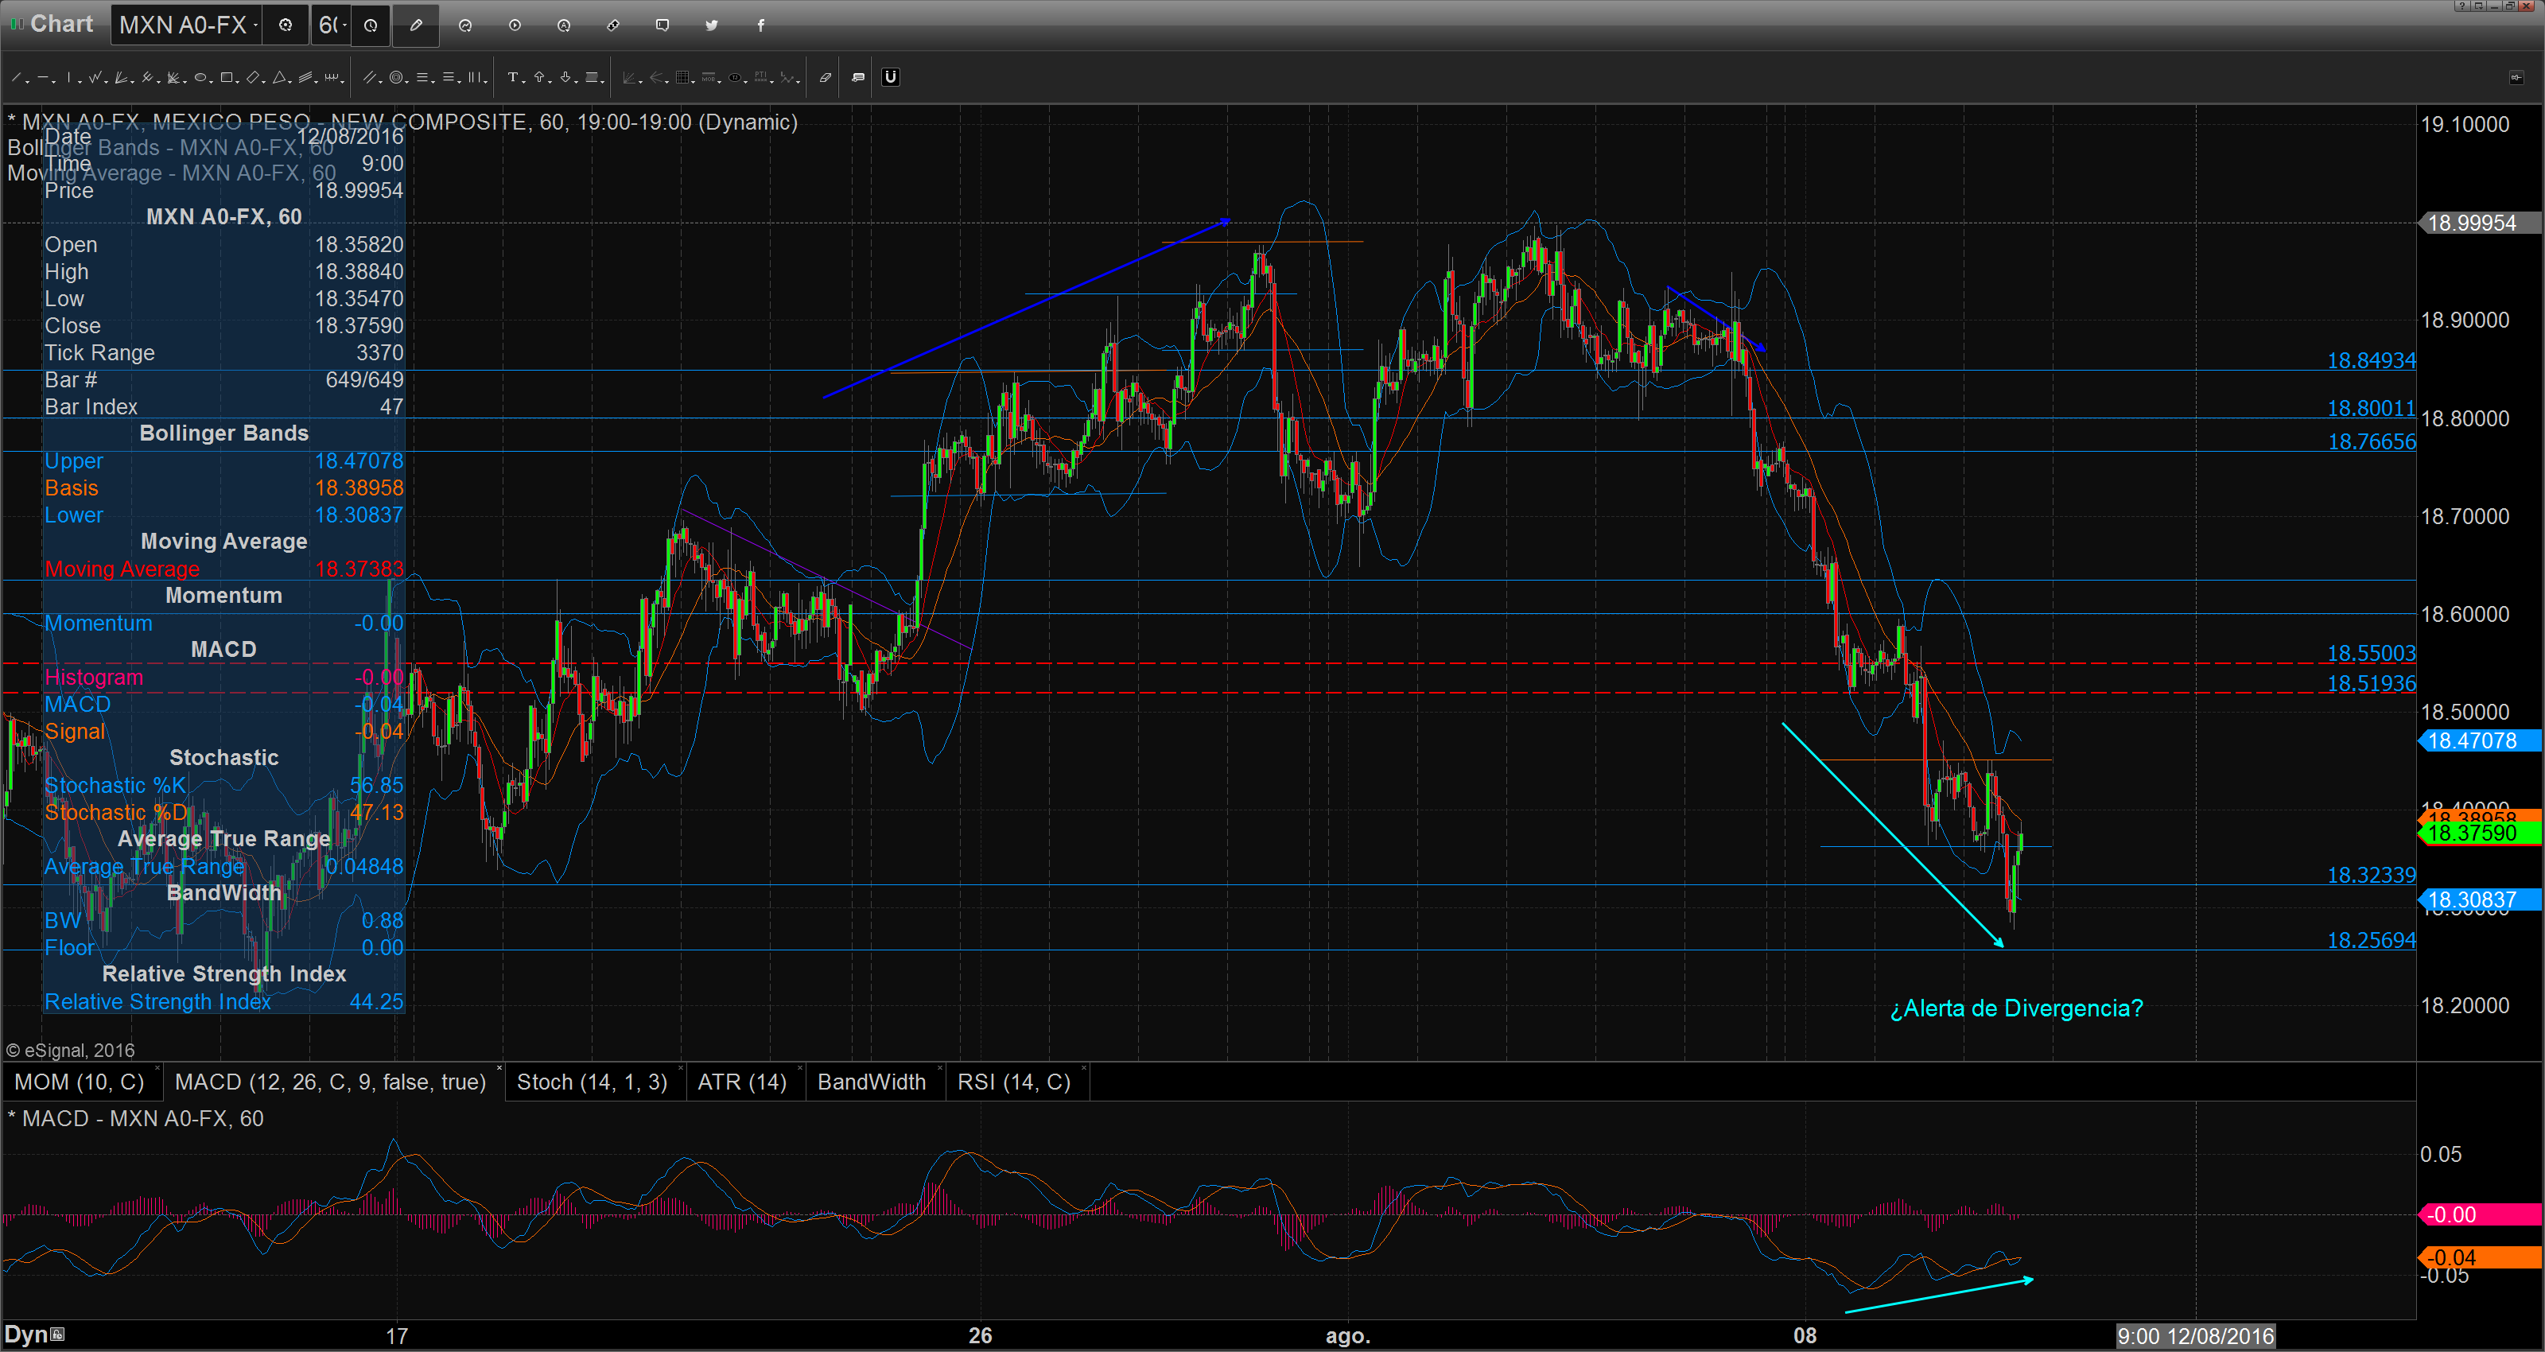Click the 18.99954 cursor price tag
Viewport: 2545px width, 1352px height.
click(x=2480, y=223)
